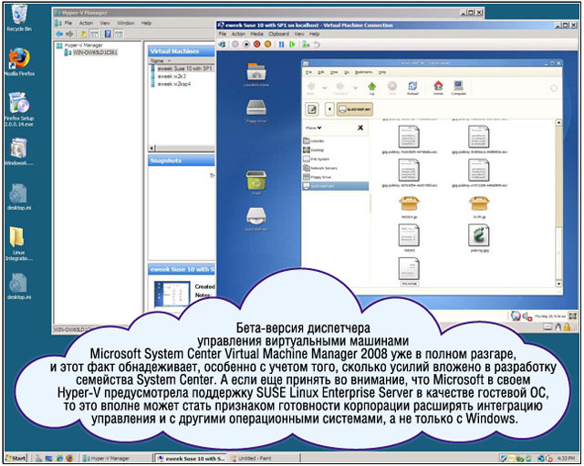
Task: Select eweek w2k3 virtual machine row
Action: 169,77
